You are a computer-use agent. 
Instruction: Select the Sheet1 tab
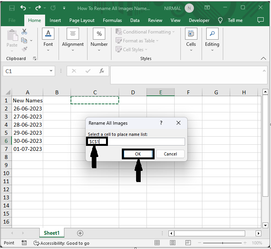52,233
